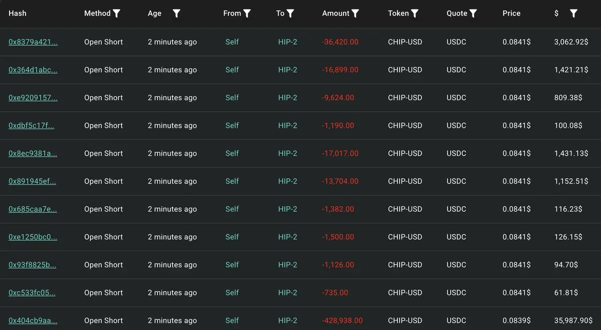
Task: Open transaction hash 0x8379a421...
Action: coord(33,42)
